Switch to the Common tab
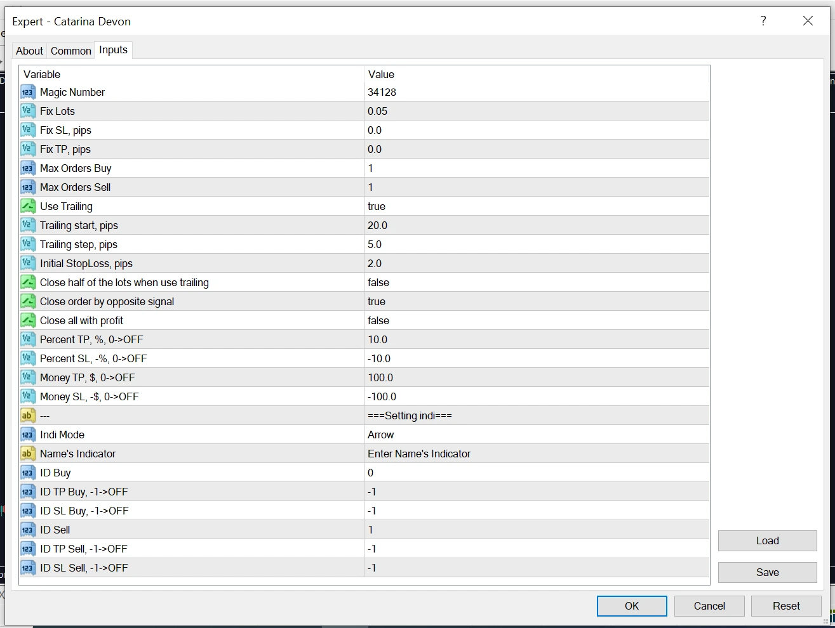 click(x=71, y=51)
